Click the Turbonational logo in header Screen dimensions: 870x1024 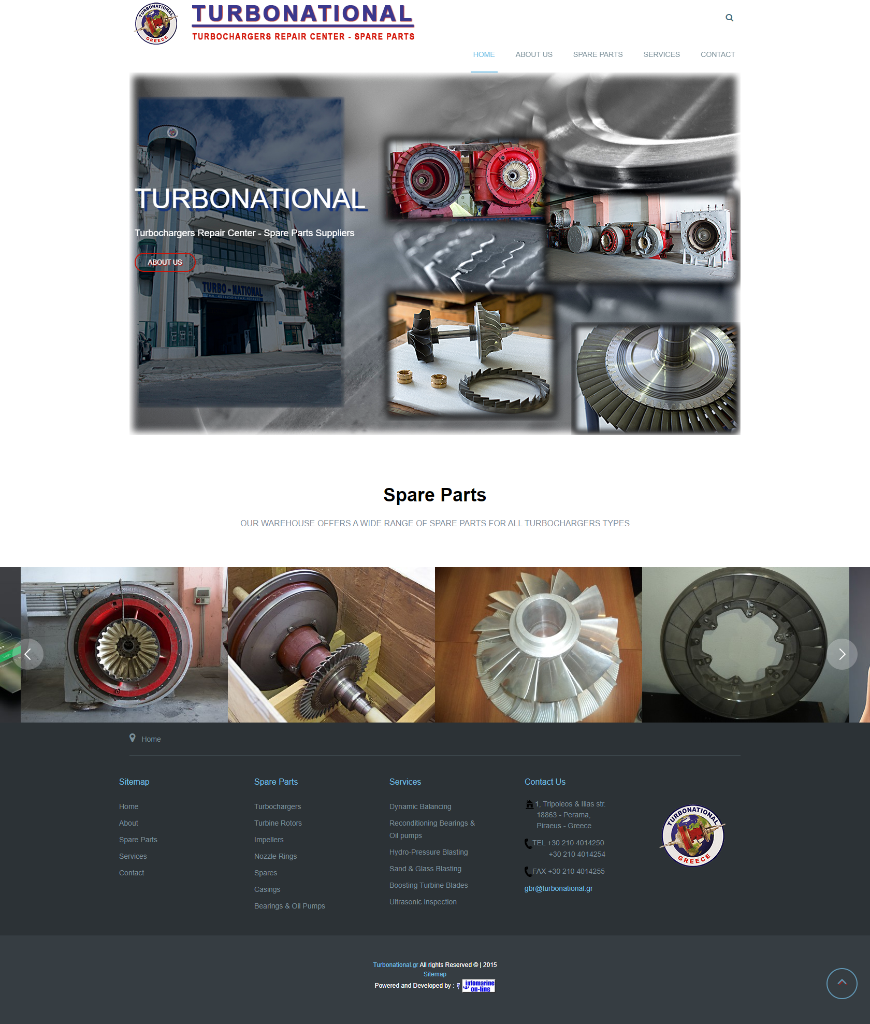275,23
